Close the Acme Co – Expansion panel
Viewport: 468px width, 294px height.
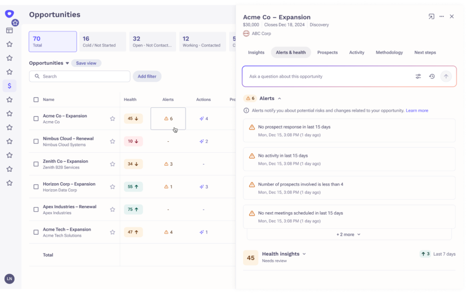[x=452, y=16]
